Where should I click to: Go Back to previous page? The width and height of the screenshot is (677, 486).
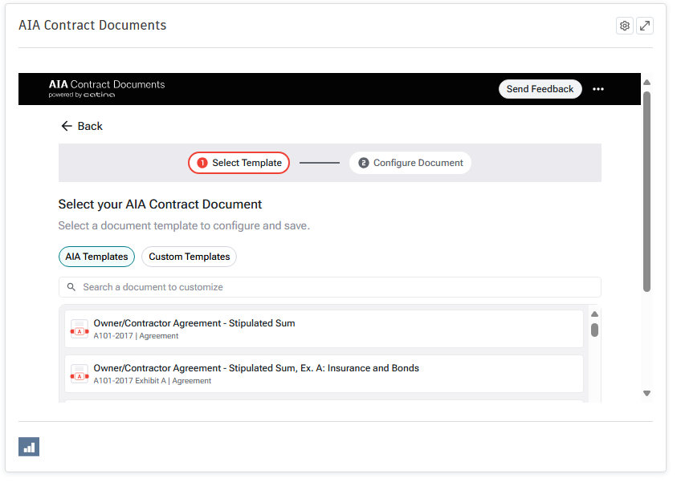tap(82, 126)
